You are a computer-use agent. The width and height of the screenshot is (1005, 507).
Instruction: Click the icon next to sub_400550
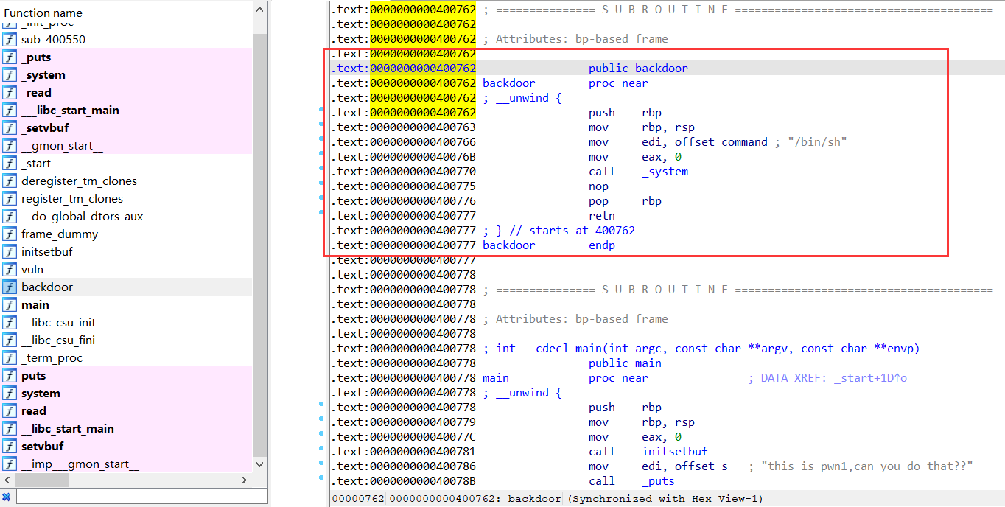coord(10,40)
